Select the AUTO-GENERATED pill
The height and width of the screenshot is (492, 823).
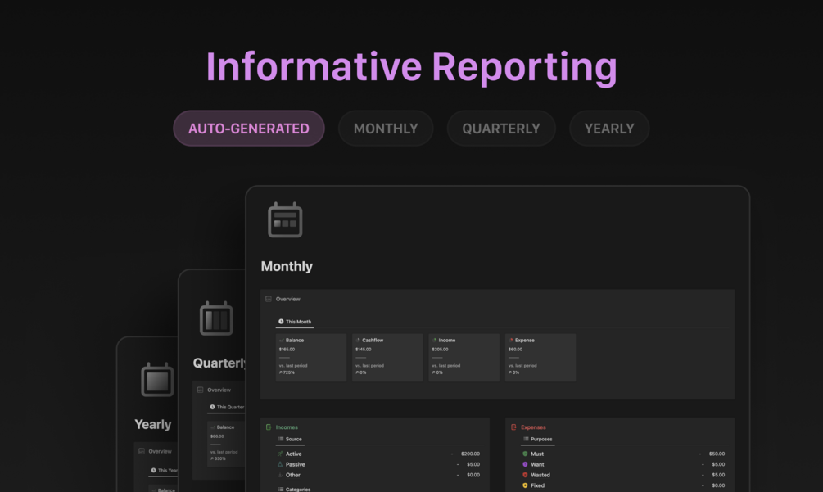[249, 128]
